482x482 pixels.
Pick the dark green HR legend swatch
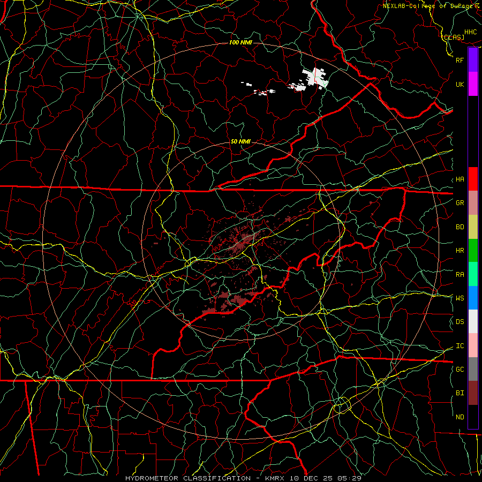pos(473,250)
